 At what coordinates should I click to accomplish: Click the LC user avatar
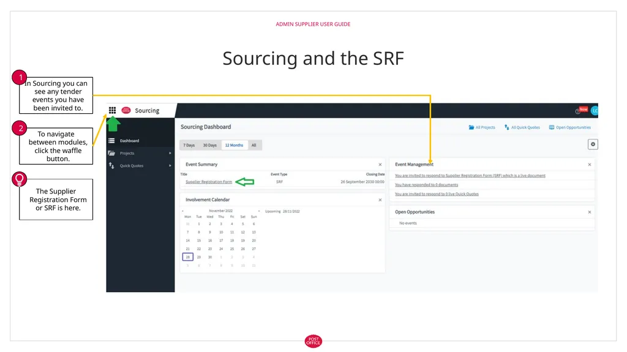(595, 111)
